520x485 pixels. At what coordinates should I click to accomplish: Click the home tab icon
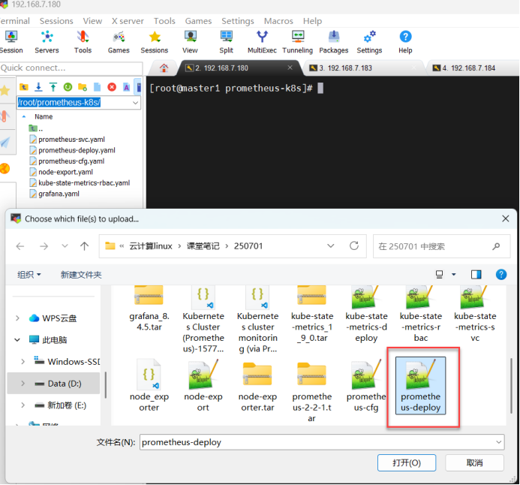(164, 68)
